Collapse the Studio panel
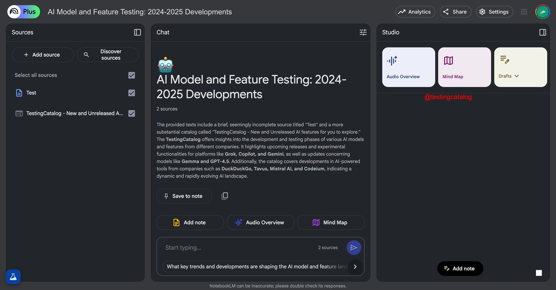Image resolution: width=556 pixels, height=290 pixels. pos(542,32)
